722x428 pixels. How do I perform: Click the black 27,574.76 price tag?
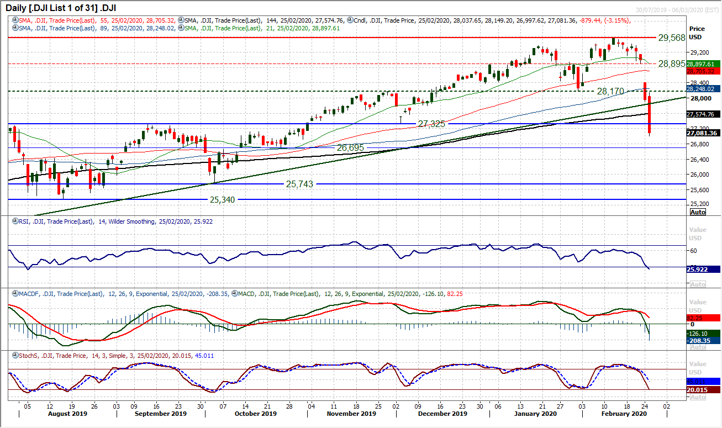click(703, 114)
